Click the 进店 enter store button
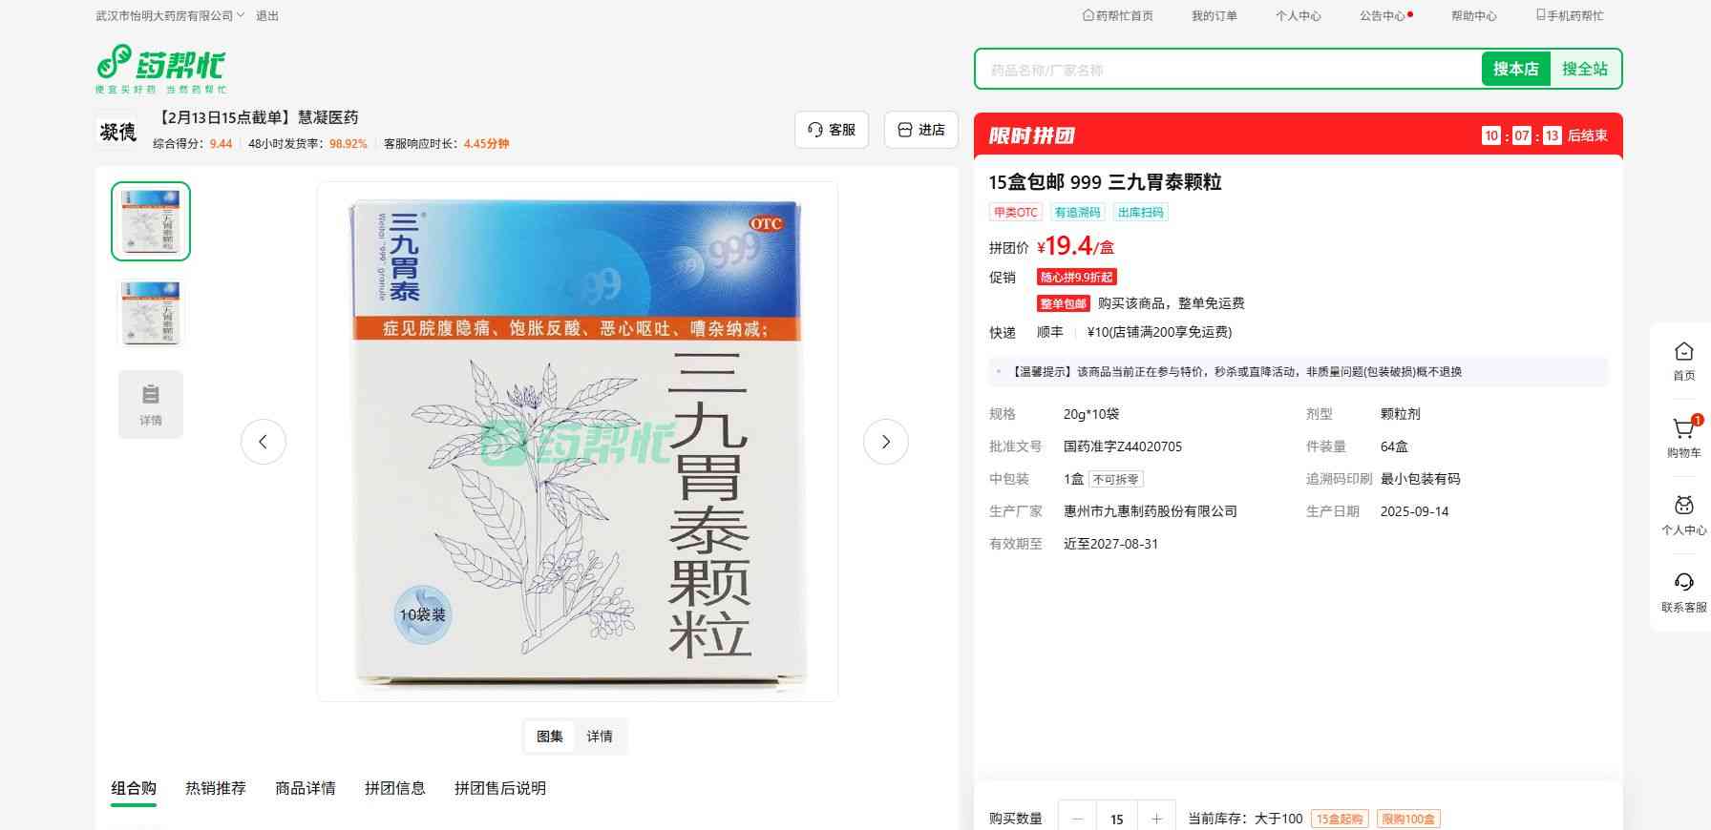Image resolution: width=1711 pixels, height=830 pixels. 922,130
